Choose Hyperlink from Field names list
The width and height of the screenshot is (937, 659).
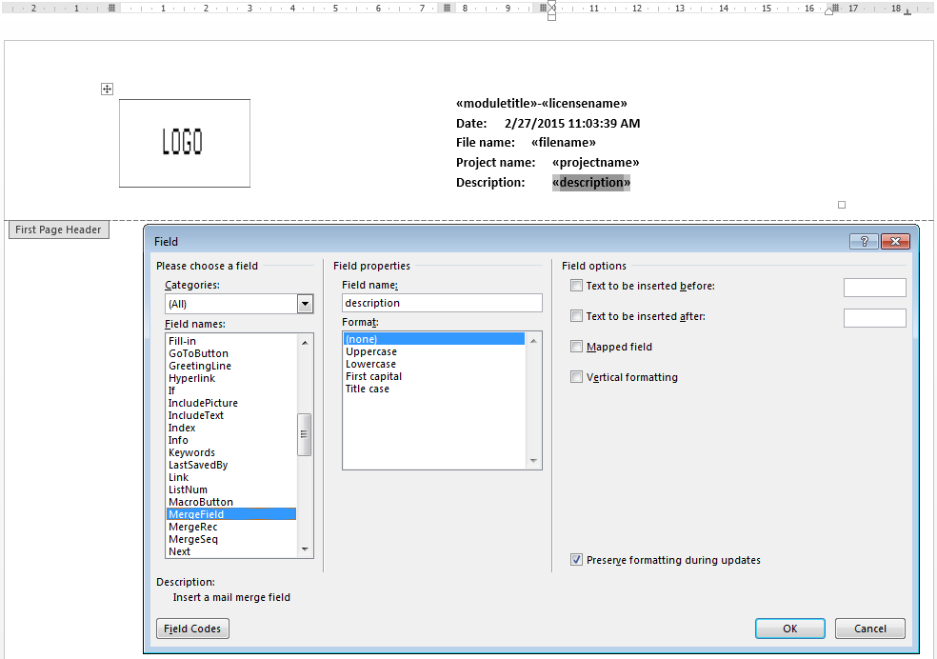[x=191, y=378]
